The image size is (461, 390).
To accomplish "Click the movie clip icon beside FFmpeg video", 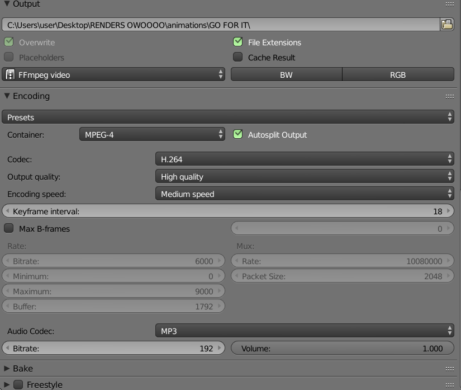I will point(10,74).
